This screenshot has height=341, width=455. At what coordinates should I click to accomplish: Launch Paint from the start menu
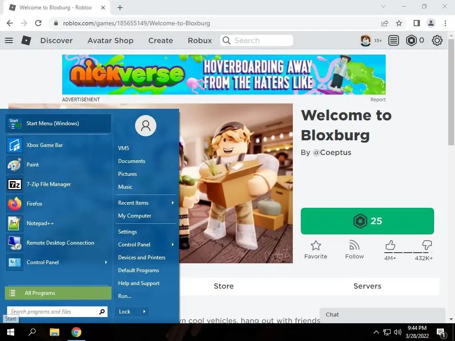pyautogui.click(x=58, y=164)
